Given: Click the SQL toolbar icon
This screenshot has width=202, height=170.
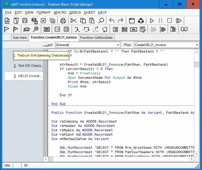Looking at the screenshot, I should pyautogui.click(x=134, y=30).
